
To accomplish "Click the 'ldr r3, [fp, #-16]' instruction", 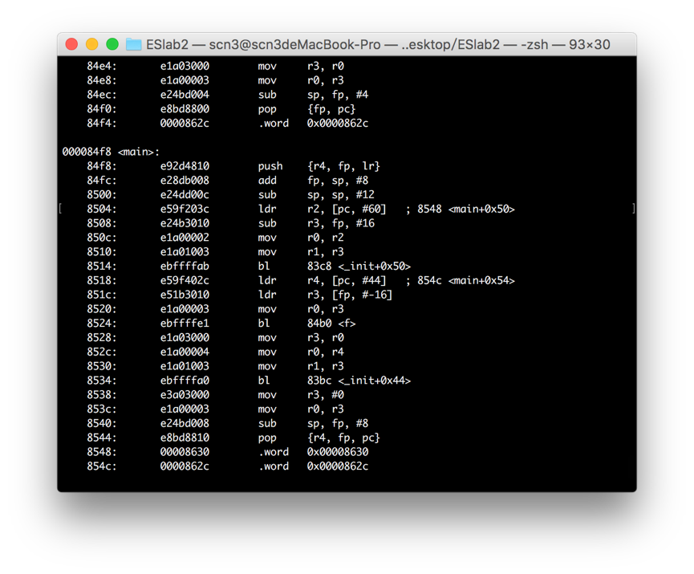I will 325,295.
